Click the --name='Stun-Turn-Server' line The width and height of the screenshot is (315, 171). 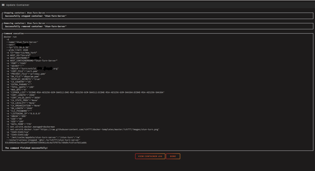coord(22,42)
